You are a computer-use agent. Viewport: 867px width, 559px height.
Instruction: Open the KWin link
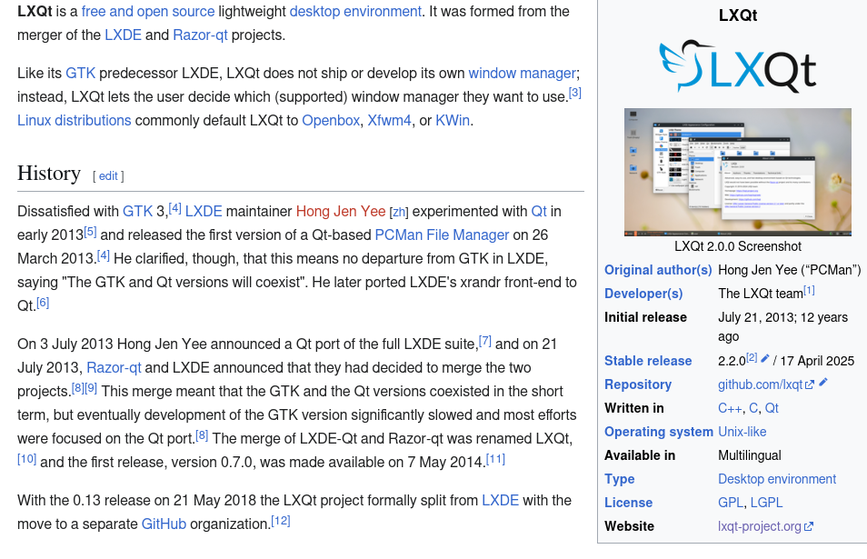click(453, 121)
